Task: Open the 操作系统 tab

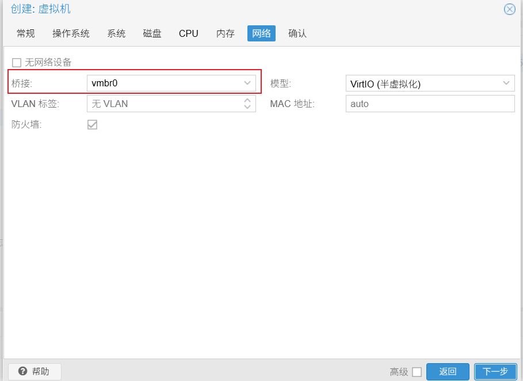Action: pyautogui.click(x=71, y=33)
